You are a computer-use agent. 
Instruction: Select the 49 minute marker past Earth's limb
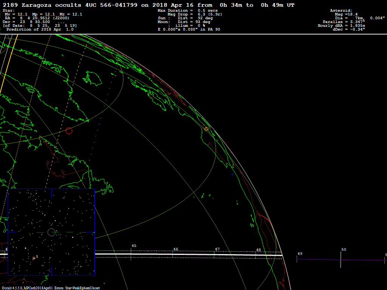click(x=297, y=259)
